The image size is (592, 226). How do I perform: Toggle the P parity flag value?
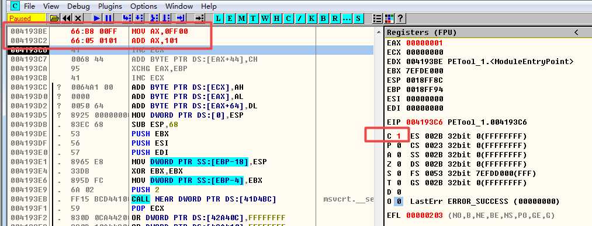pyautogui.click(x=399, y=145)
